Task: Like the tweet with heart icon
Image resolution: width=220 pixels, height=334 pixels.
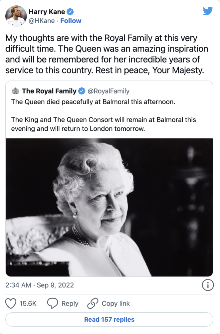Action: coord(11,303)
